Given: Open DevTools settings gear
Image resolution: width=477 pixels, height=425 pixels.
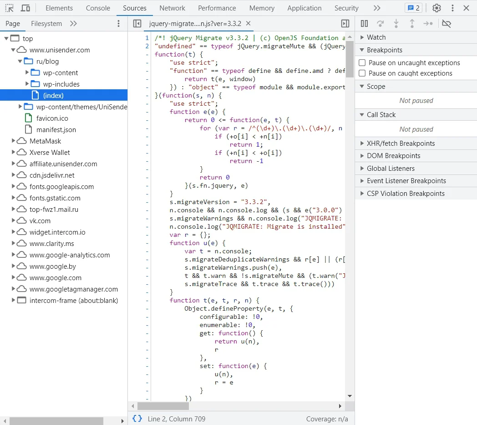Looking at the screenshot, I should point(436,8).
